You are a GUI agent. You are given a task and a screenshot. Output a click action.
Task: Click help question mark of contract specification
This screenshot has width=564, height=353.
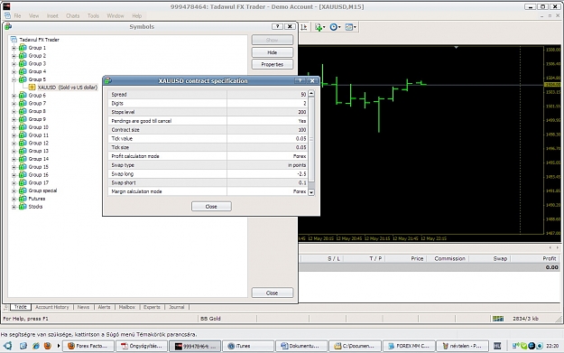coord(300,80)
